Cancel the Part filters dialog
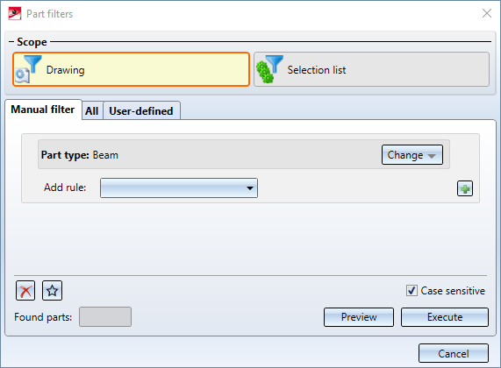The width and height of the screenshot is (501, 368). [x=454, y=353]
